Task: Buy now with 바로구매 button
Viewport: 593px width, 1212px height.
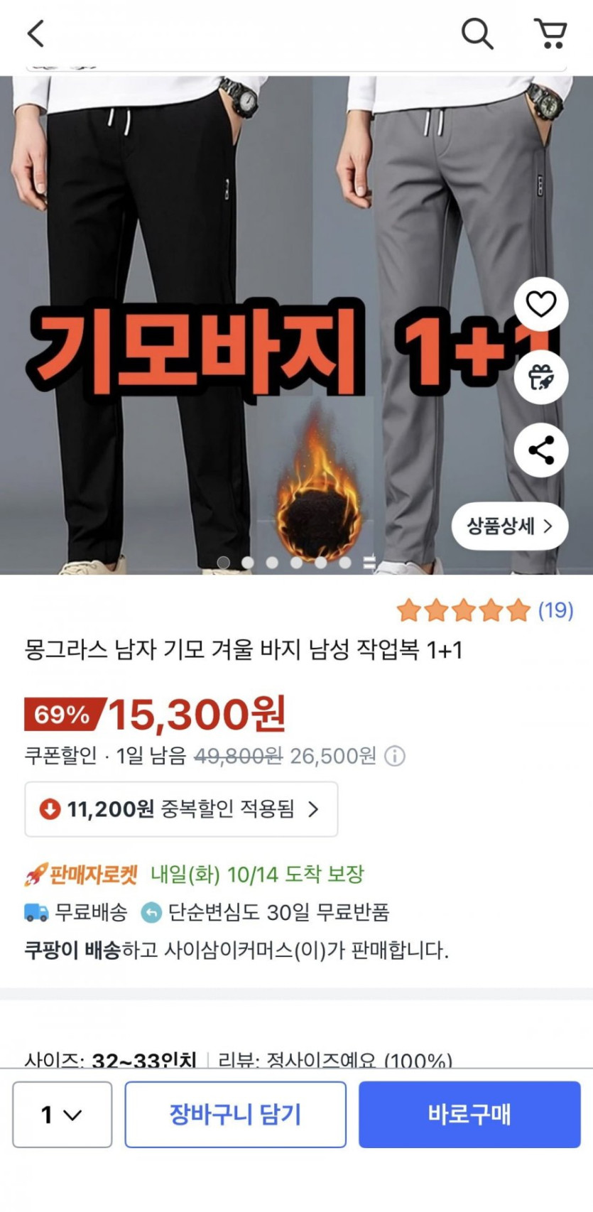Action: 469,1115
